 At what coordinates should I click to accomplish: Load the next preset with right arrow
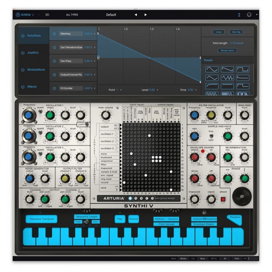coord(146,15)
